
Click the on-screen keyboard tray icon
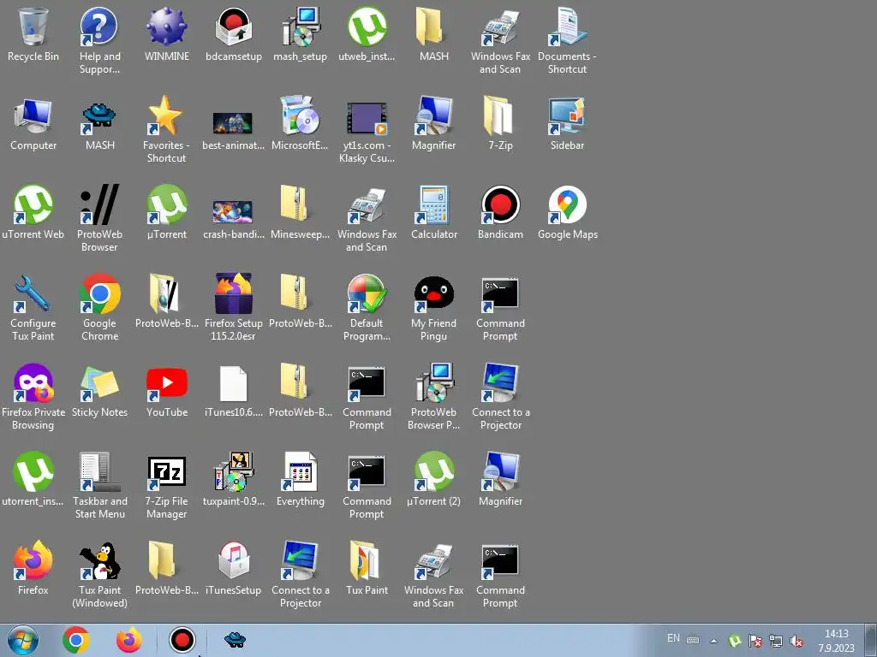[x=692, y=640]
